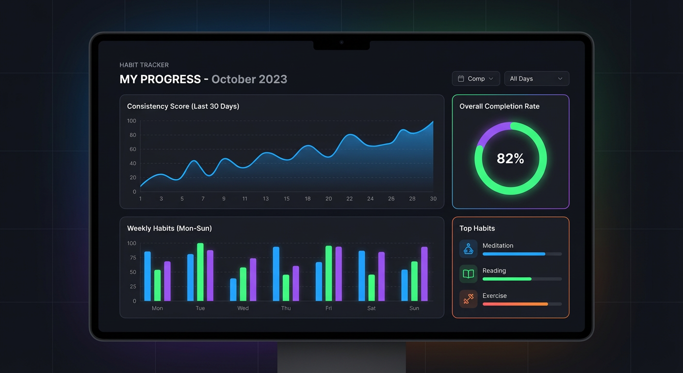The width and height of the screenshot is (683, 373).
Task: Click Sunday's purple bar in Weekly Habits
Action: pyautogui.click(x=424, y=274)
